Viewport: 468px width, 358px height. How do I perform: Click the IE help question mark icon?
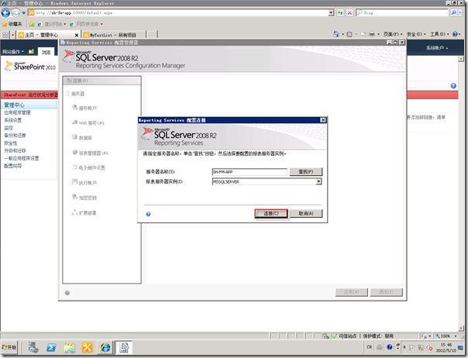[x=455, y=34]
